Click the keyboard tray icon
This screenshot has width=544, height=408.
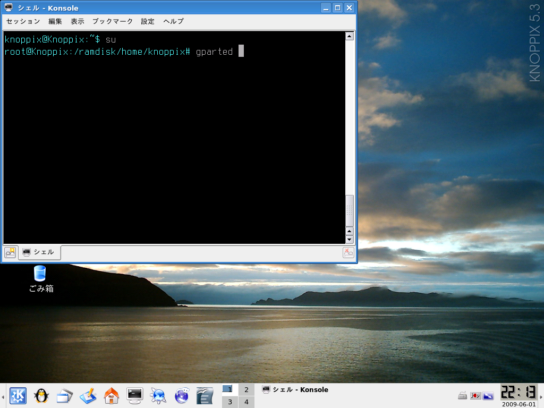(462, 395)
